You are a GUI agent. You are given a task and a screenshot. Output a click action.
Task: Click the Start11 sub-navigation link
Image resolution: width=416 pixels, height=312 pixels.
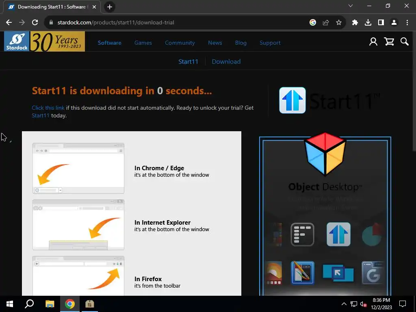click(188, 62)
